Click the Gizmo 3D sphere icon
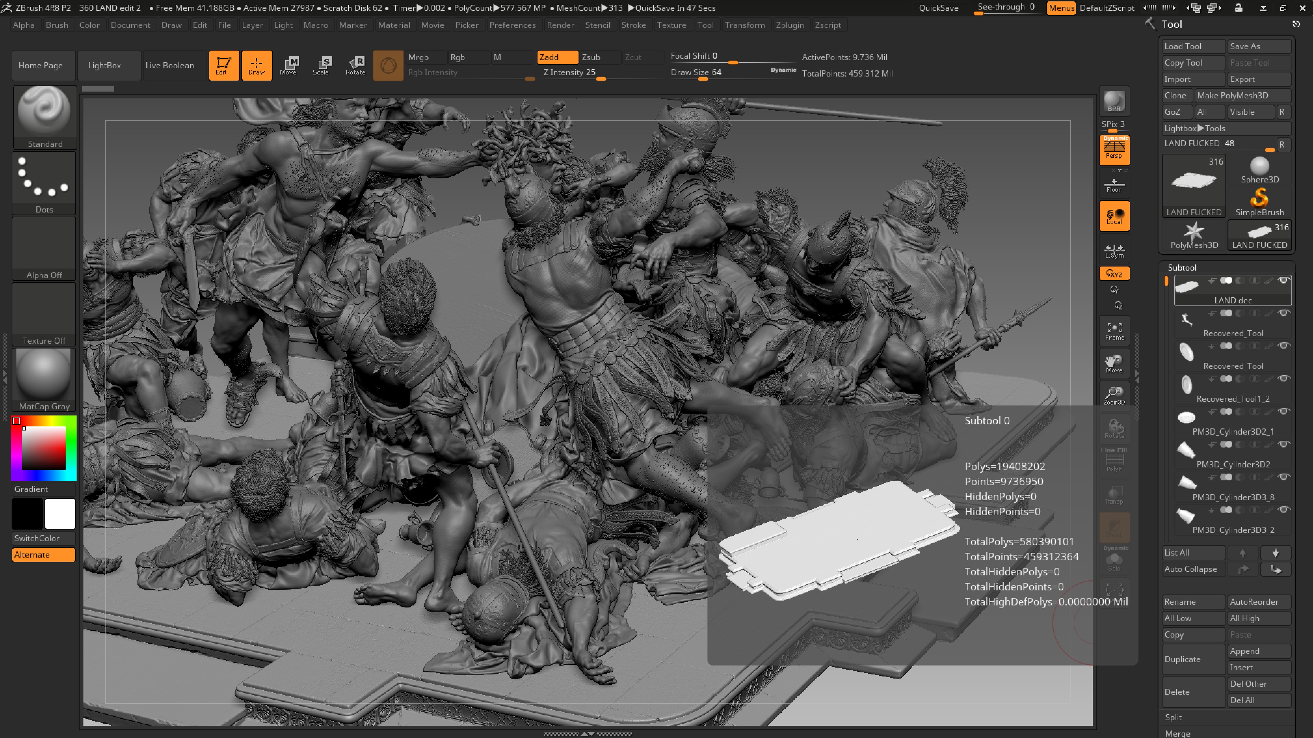Image resolution: width=1313 pixels, height=738 pixels. 388,65
